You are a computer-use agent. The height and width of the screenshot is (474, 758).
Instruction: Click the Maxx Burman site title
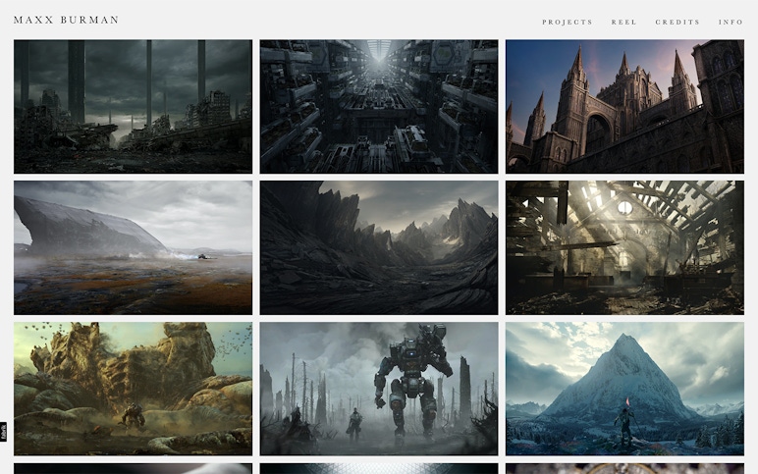[67, 20]
